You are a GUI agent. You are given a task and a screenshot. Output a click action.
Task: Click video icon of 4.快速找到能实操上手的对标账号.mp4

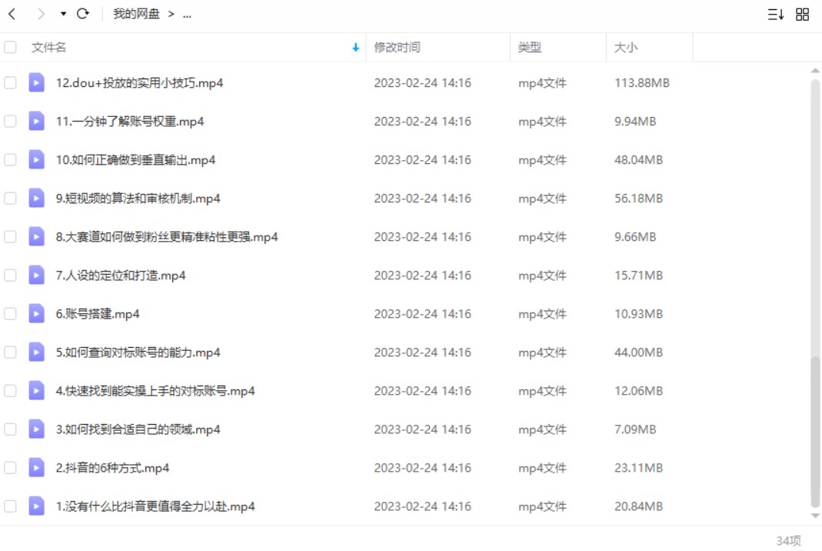coord(36,390)
